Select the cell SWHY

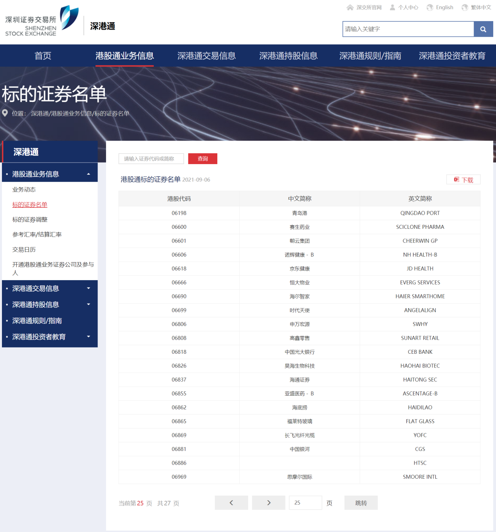tap(420, 324)
